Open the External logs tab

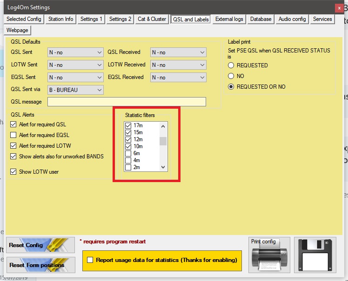coord(229,19)
